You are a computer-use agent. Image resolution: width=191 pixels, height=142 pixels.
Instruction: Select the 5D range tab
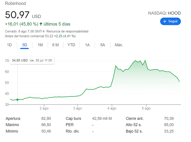click(x=25, y=45)
